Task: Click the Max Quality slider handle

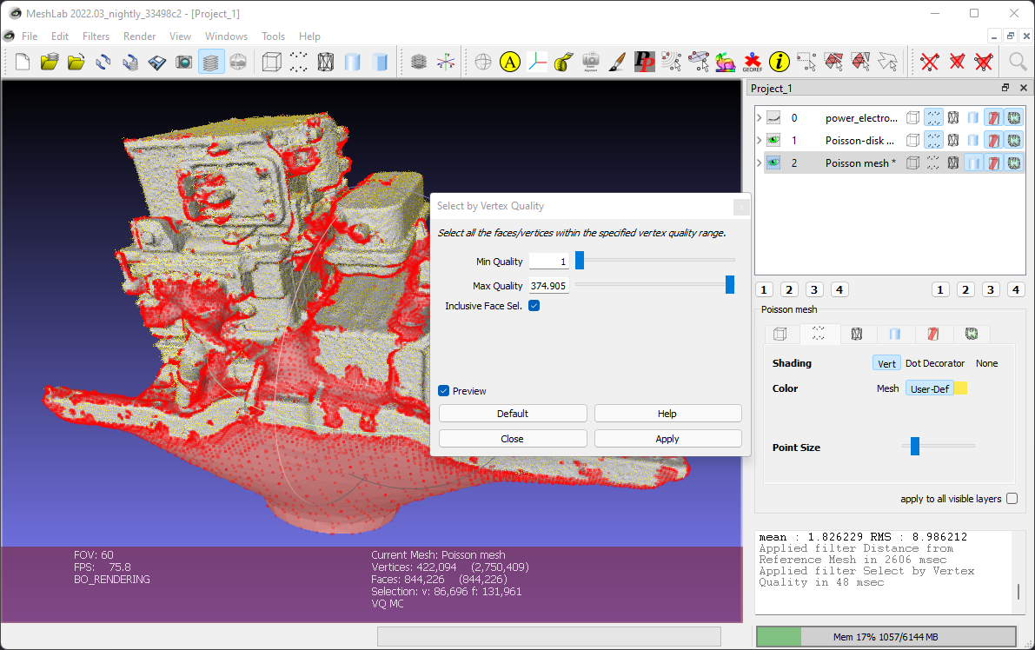Action: coord(729,284)
